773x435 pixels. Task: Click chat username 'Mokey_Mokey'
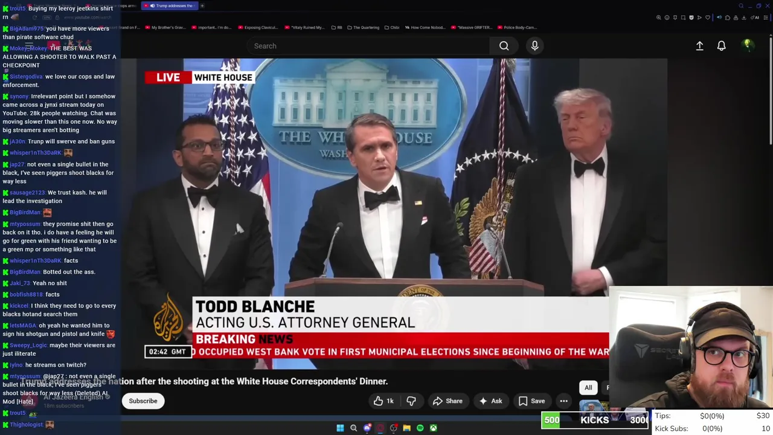tap(28, 48)
